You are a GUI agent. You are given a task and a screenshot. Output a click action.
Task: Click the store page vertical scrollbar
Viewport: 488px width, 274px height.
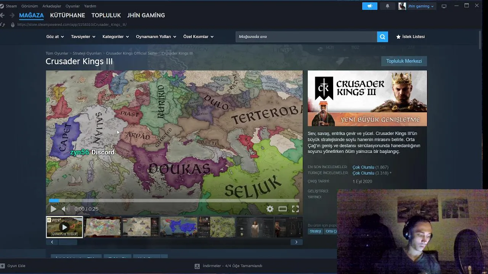pos(480,40)
